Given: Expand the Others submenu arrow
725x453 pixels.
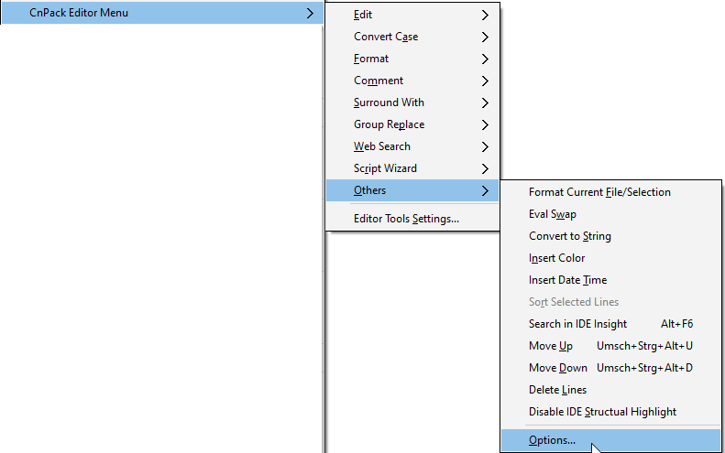Looking at the screenshot, I should pos(485,190).
